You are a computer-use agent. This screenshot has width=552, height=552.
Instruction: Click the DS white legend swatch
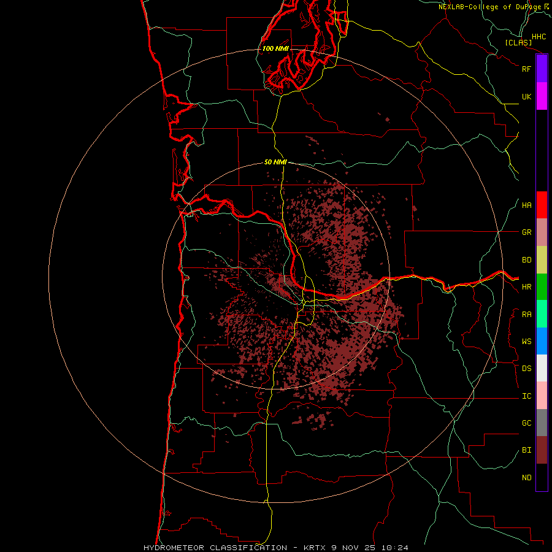click(x=542, y=368)
